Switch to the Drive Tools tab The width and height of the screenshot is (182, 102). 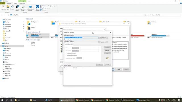coord(22,3)
